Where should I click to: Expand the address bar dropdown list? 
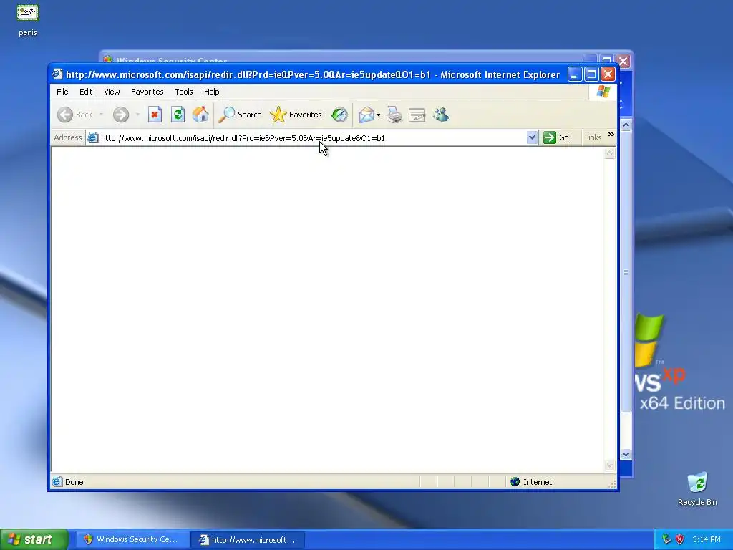pyautogui.click(x=532, y=137)
